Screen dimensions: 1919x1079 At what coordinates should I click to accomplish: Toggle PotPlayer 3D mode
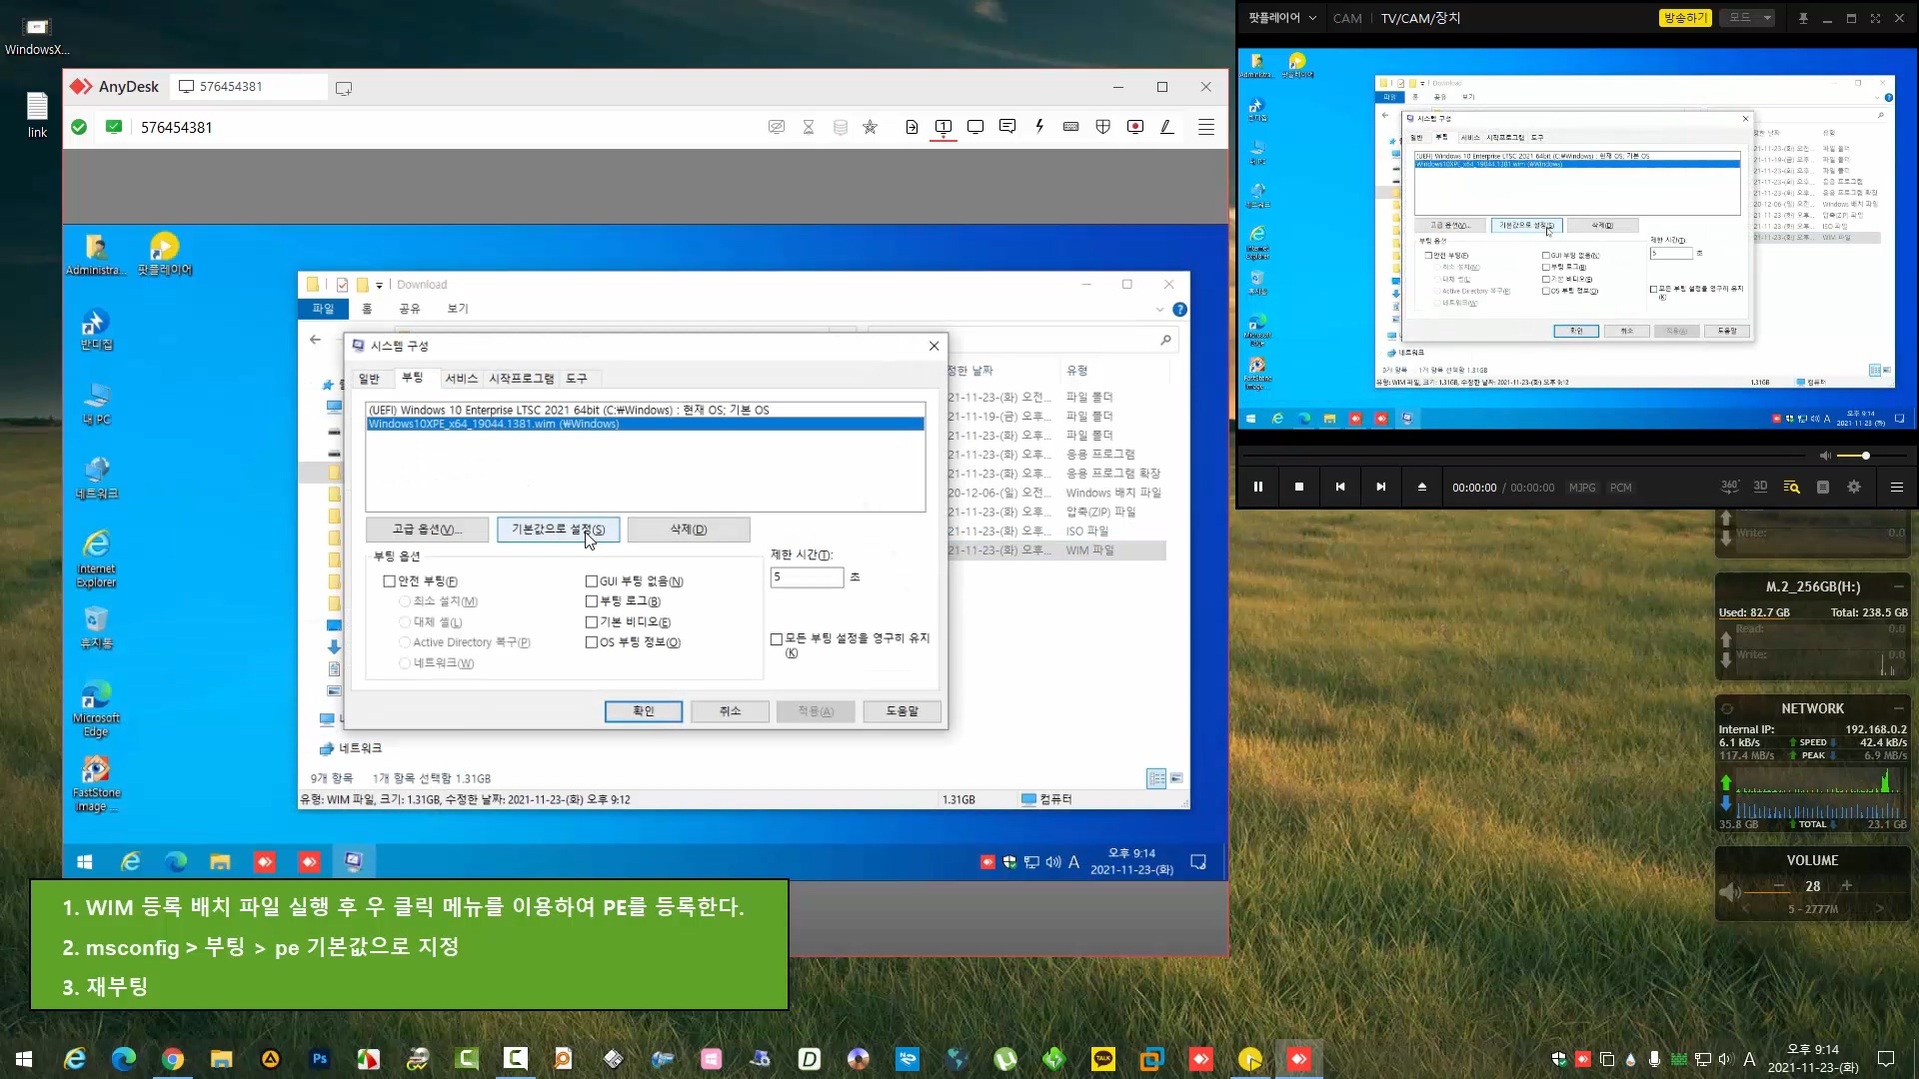[1761, 487]
